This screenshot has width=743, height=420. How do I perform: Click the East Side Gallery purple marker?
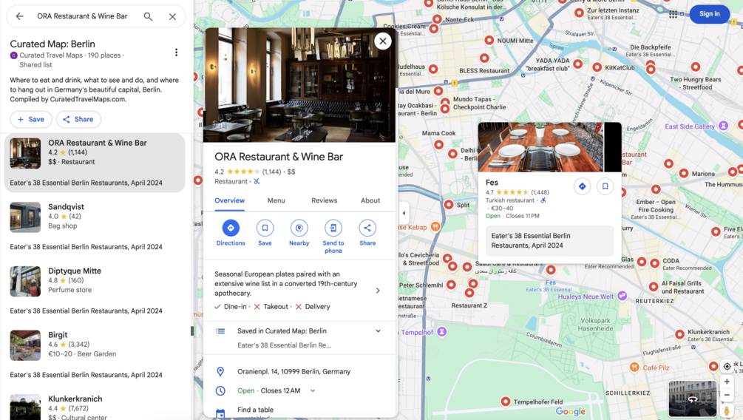723,126
